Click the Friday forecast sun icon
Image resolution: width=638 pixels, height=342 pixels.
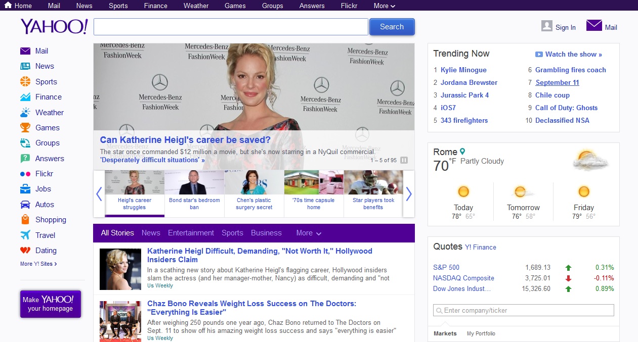point(584,192)
